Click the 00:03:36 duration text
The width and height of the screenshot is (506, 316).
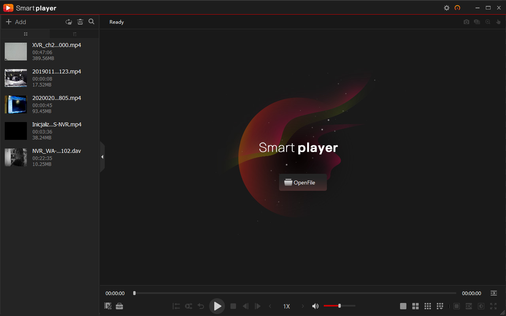pyautogui.click(x=42, y=132)
